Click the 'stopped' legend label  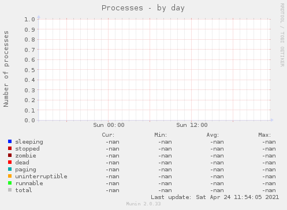[x=27, y=149]
